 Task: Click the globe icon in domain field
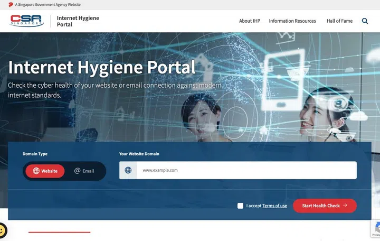128,170
